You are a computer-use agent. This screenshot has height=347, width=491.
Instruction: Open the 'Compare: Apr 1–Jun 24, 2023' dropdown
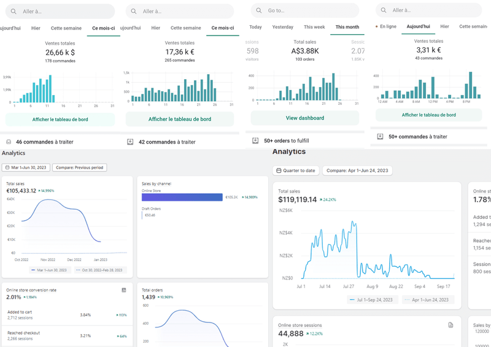click(357, 171)
